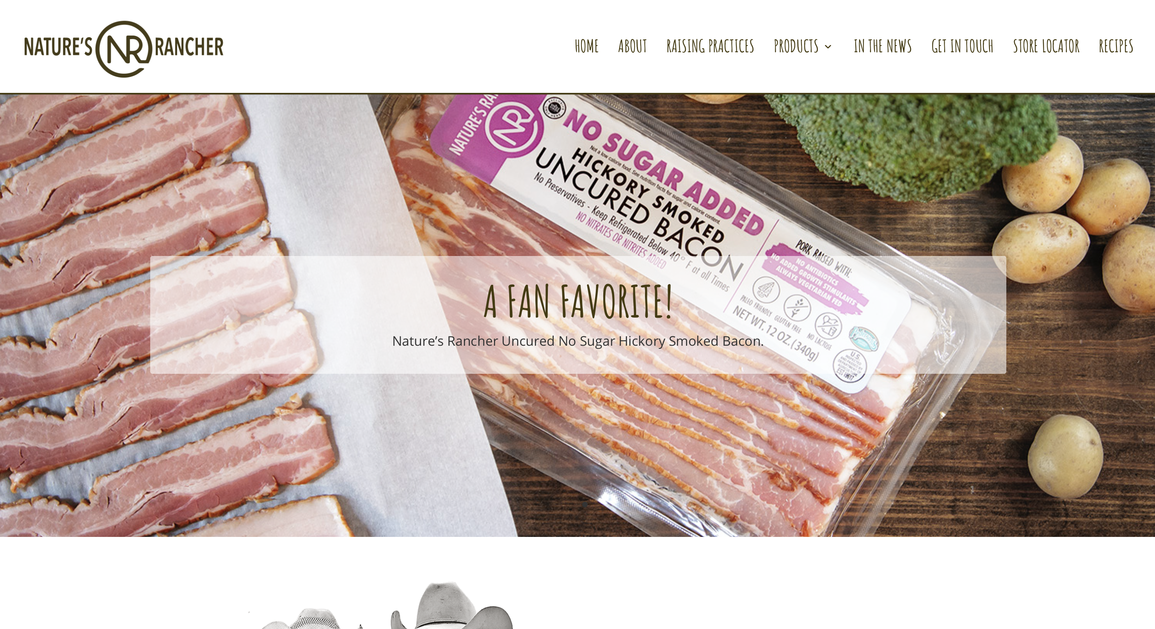Go to the About page
The width and height of the screenshot is (1155, 629).
click(632, 46)
